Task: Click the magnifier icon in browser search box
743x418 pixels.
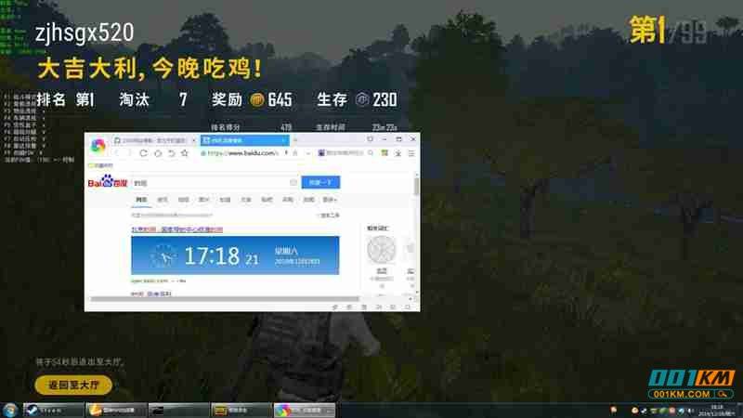Action: coord(371,153)
